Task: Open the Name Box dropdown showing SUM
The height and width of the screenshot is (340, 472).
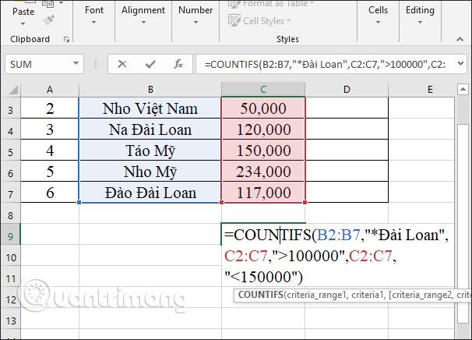Action: (76, 64)
